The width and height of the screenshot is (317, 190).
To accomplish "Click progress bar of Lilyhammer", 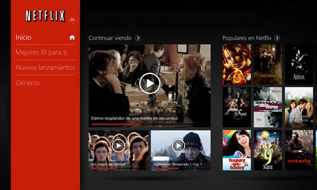I will 181,168.
